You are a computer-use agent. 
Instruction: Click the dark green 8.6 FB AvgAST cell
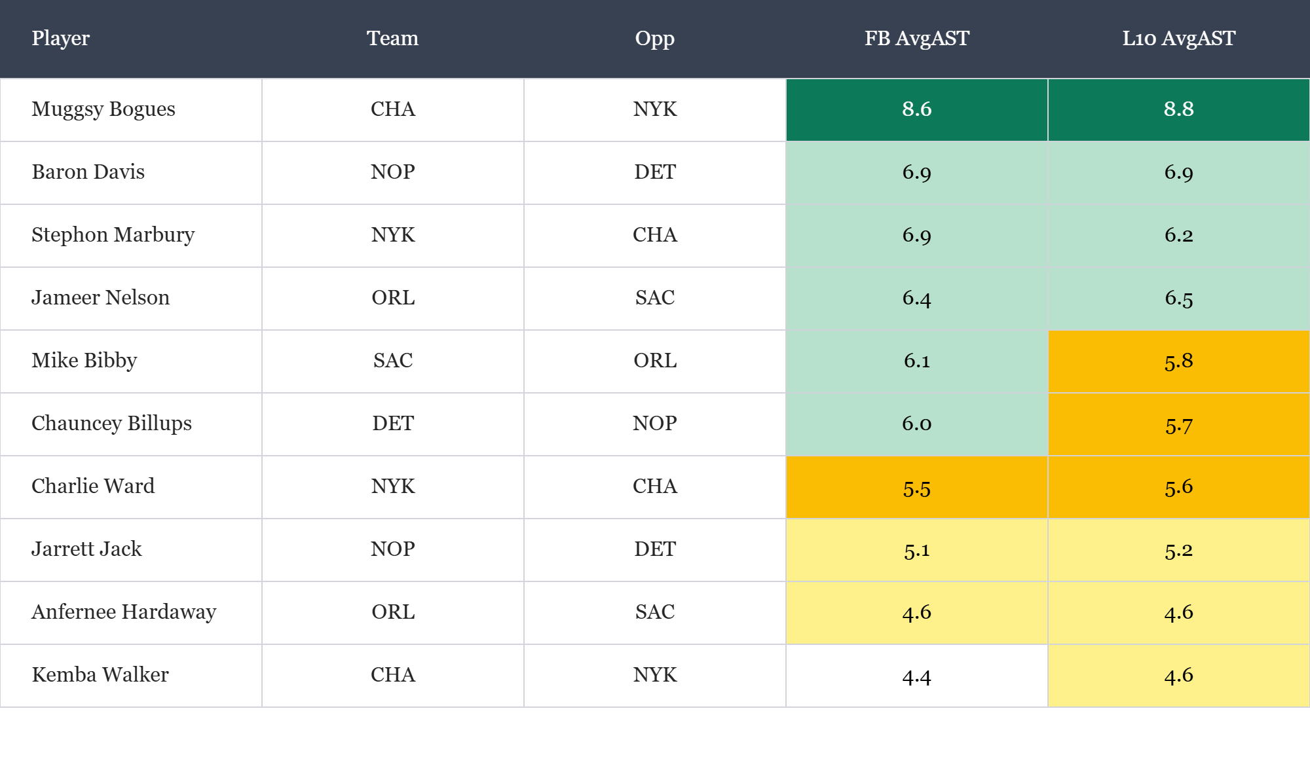[916, 109]
